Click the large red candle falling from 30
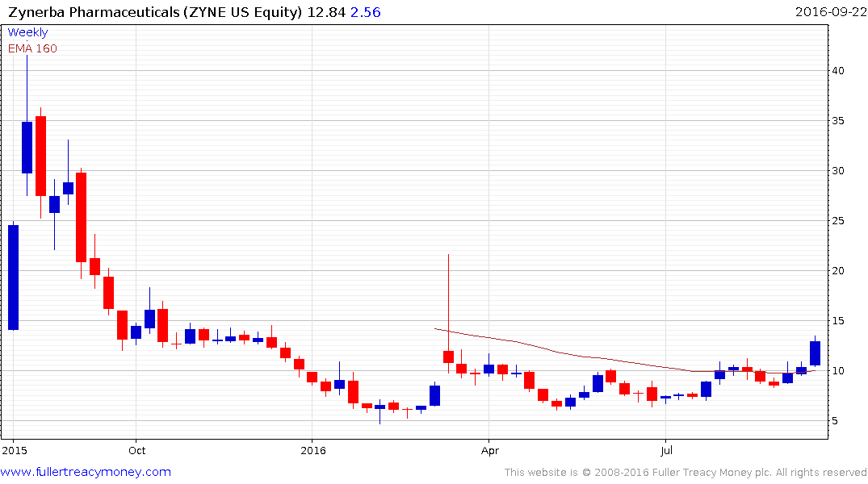 [81, 217]
